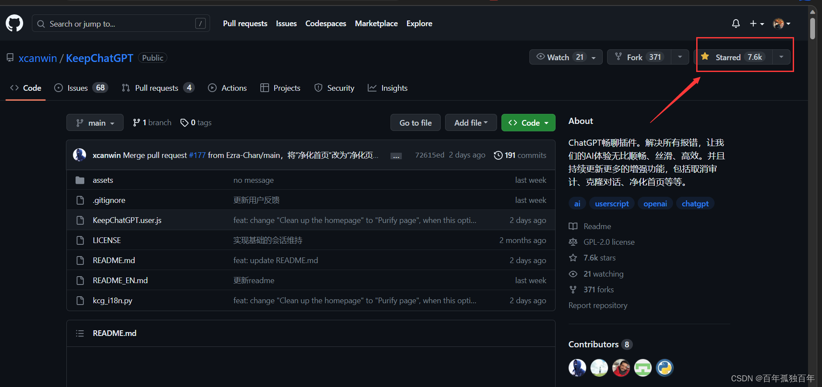822x387 pixels.
Task: Switch to the Projects tab
Action: click(x=280, y=88)
